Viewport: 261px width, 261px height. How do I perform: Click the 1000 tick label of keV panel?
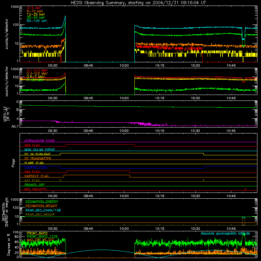pyautogui.click(x=15, y=7)
